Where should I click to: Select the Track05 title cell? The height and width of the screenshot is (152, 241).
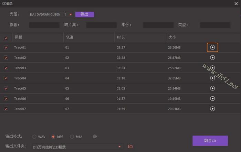tap(20, 88)
